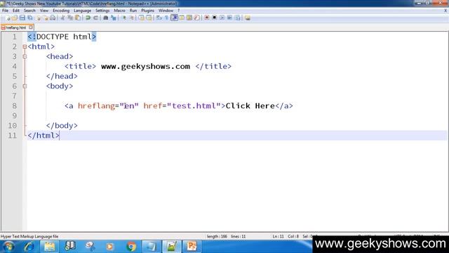Open Find with the binoculars icon

pyautogui.click(x=106, y=18)
